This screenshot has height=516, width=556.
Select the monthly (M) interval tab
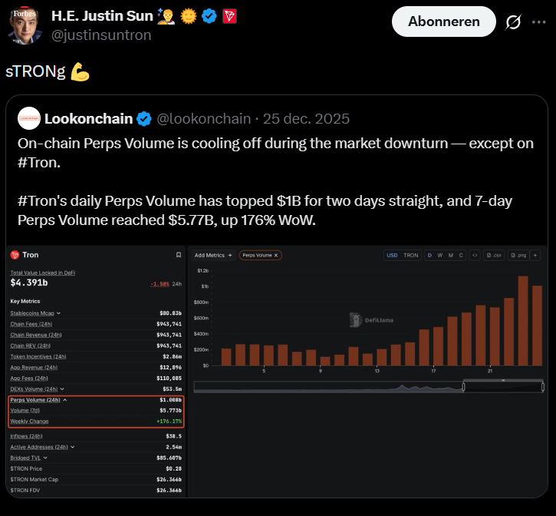(450, 255)
